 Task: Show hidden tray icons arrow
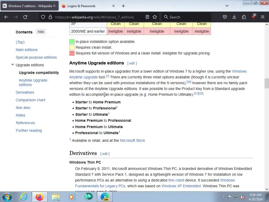pos(223,197)
